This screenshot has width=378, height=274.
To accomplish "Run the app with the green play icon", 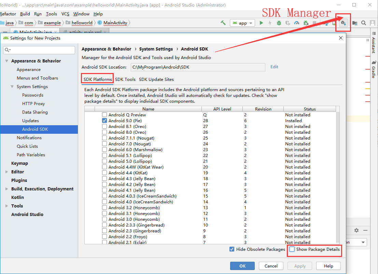I will (x=261, y=23).
